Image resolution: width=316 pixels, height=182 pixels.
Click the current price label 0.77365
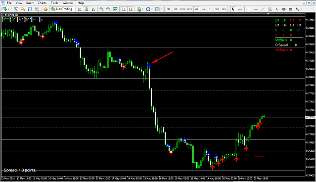[x=310, y=117]
